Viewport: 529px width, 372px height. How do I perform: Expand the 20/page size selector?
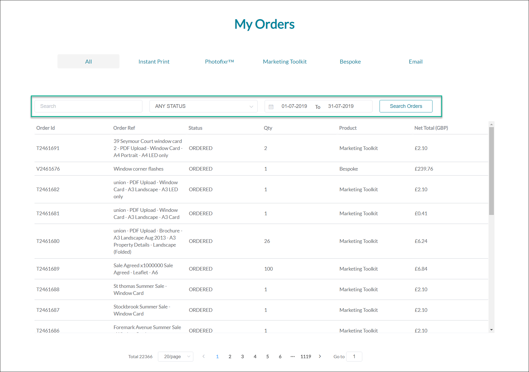click(x=175, y=356)
